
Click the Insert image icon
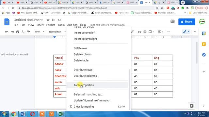click(150, 32)
